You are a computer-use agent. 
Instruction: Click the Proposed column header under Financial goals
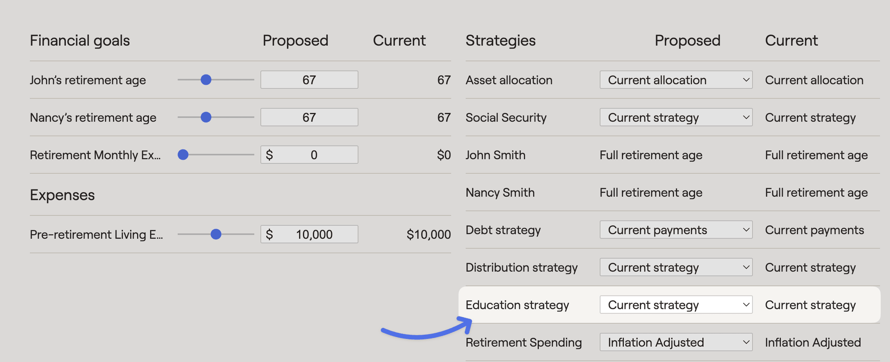295,40
